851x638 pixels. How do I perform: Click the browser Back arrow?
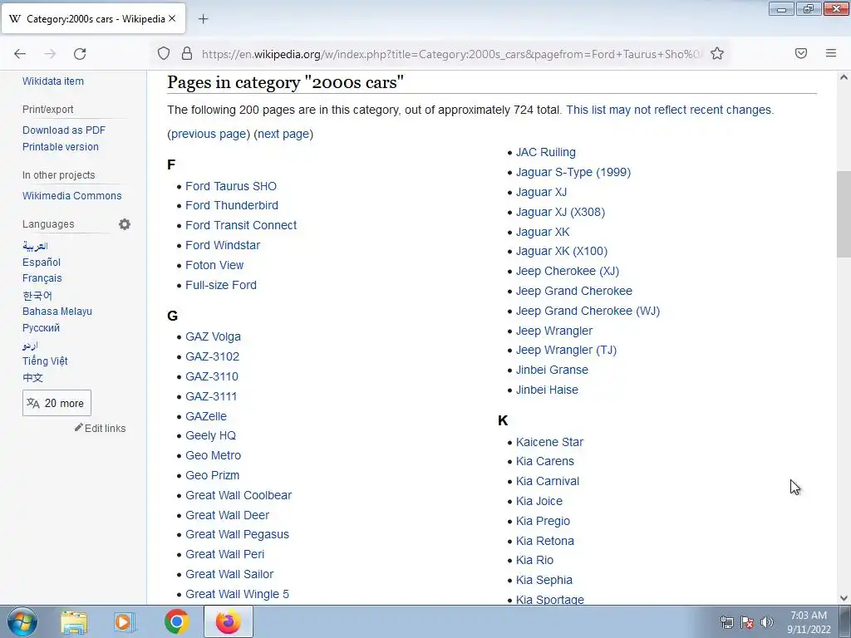point(20,54)
